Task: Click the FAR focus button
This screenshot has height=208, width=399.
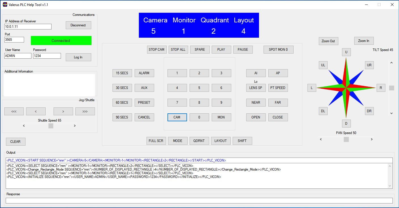Action: point(278,103)
